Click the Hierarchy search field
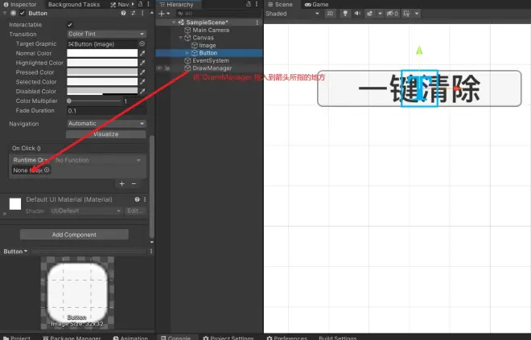 click(219, 14)
